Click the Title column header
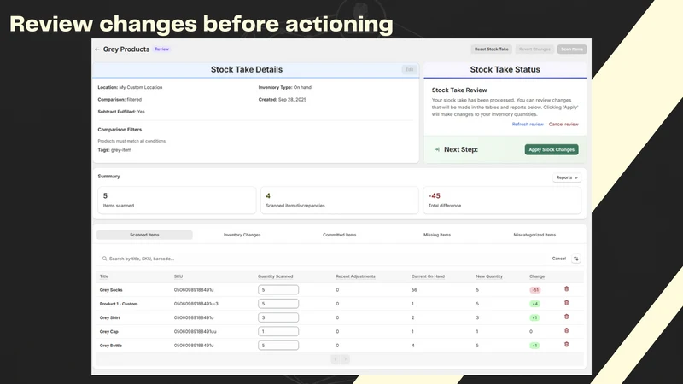The image size is (683, 384). tap(104, 276)
